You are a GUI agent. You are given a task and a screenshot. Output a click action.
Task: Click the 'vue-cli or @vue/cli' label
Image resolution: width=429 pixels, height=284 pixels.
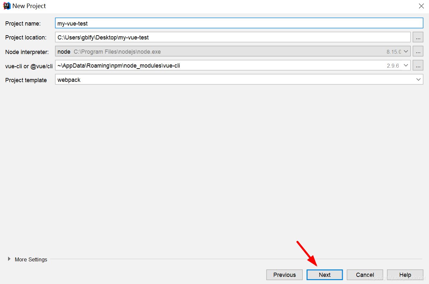point(29,66)
